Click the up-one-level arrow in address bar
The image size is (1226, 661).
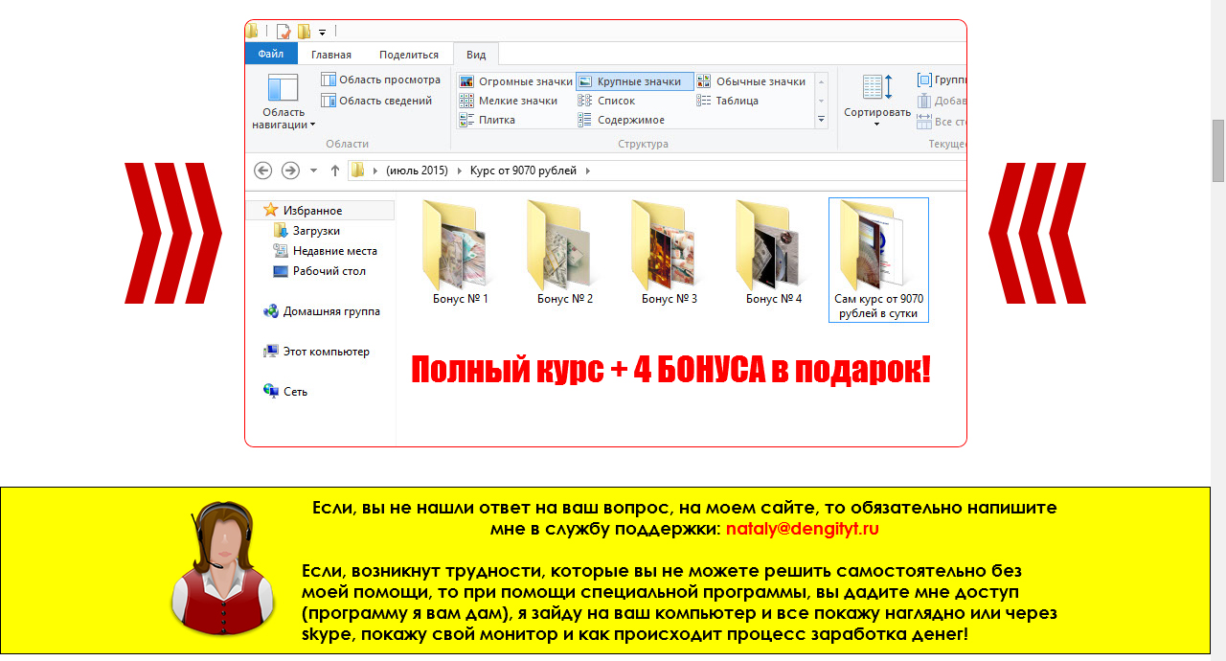(x=333, y=170)
